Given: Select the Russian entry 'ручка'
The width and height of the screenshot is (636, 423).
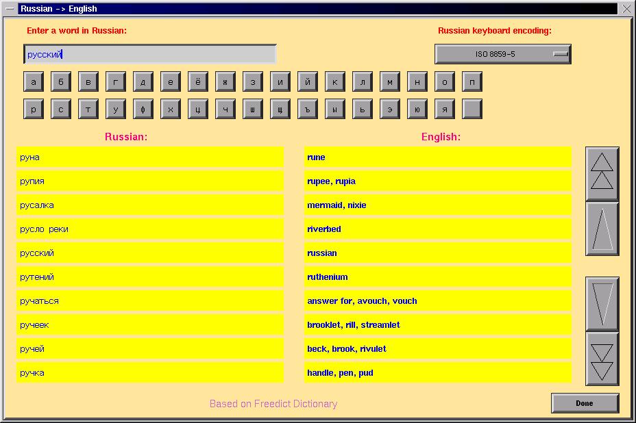Looking at the screenshot, I should pos(149,373).
